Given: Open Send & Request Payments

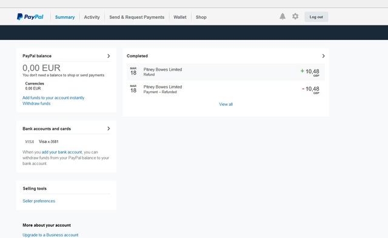Looking at the screenshot, I should click(x=137, y=17).
